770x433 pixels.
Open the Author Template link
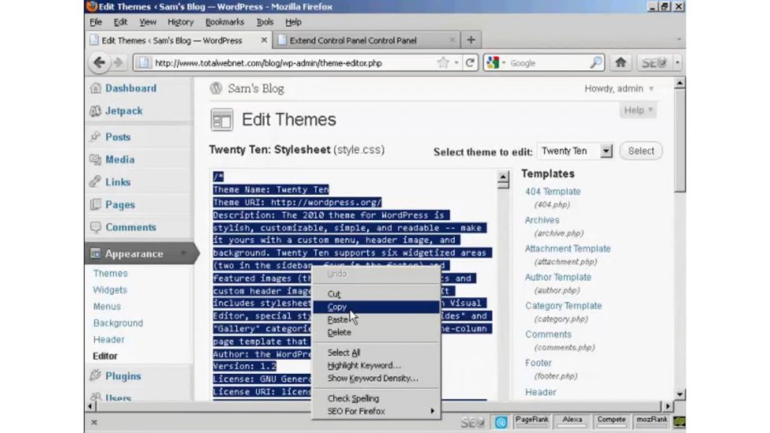[x=558, y=277]
